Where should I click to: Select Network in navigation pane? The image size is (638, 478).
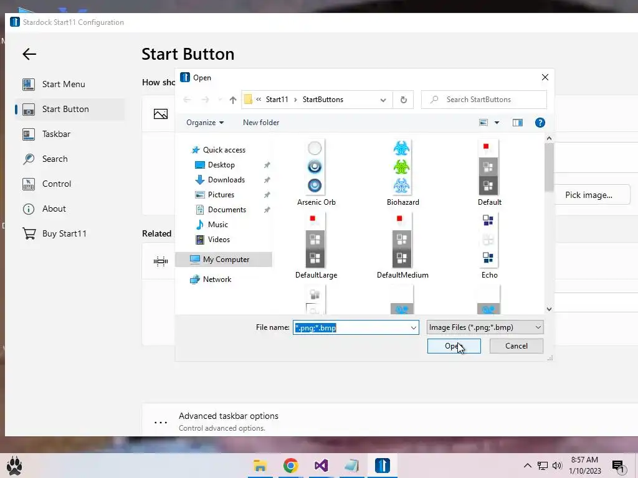tap(217, 279)
